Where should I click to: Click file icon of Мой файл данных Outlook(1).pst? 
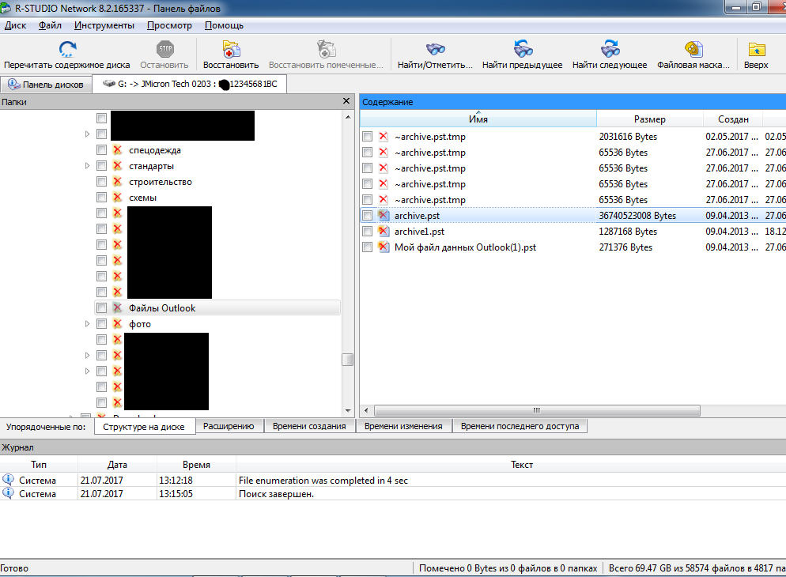(384, 247)
